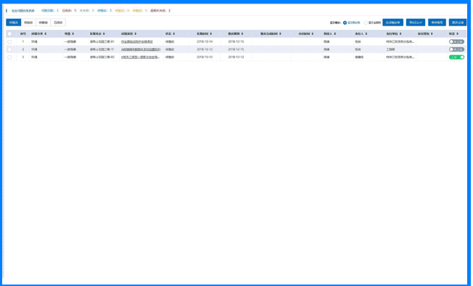The width and height of the screenshot is (473, 286).
Task: Click the found date 2018-12-14
Action: [204, 41]
